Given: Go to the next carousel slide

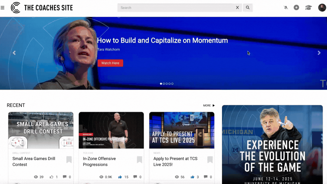Looking at the screenshot, I should (x=319, y=53).
